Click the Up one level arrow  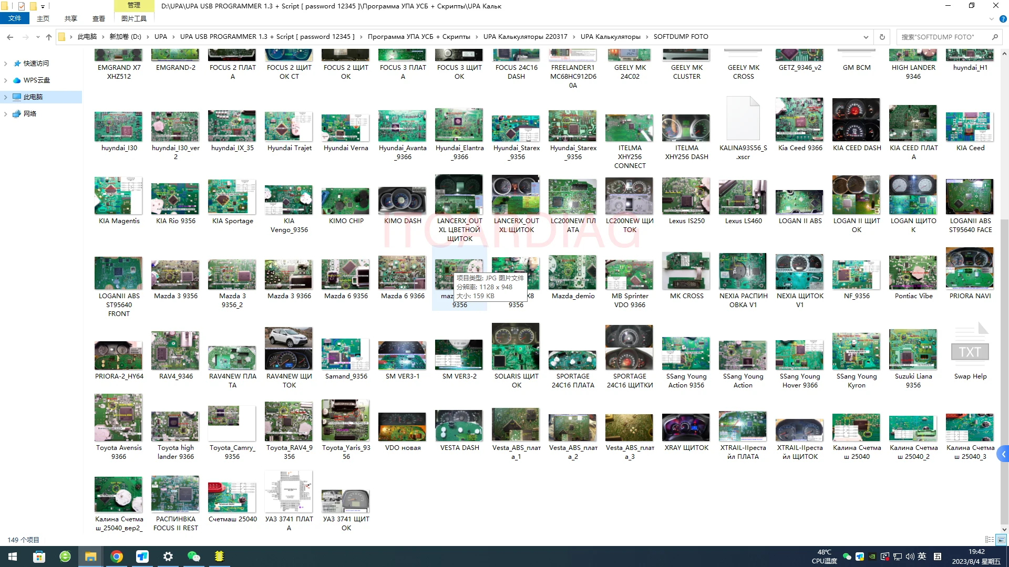click(x=49, y=37)
